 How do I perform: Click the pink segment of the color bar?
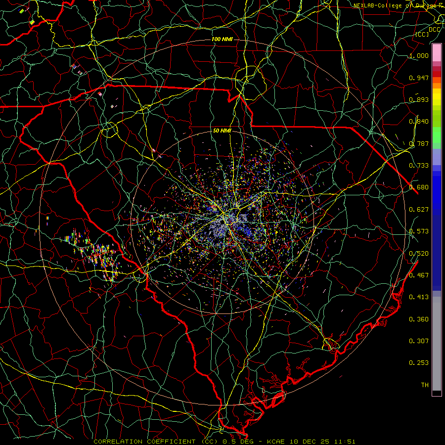(x=437, y=53)
